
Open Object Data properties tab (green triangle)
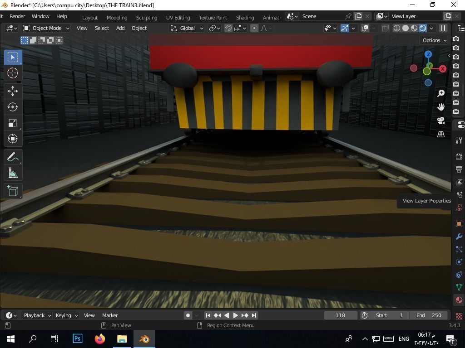459,287
